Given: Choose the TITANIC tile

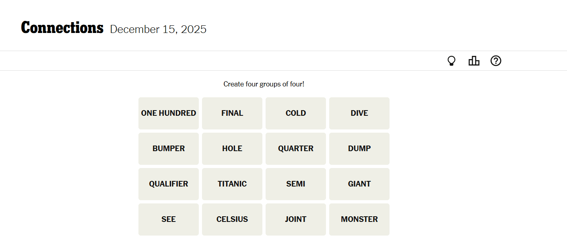Looking at the screenshot, I should pos(232,184).
